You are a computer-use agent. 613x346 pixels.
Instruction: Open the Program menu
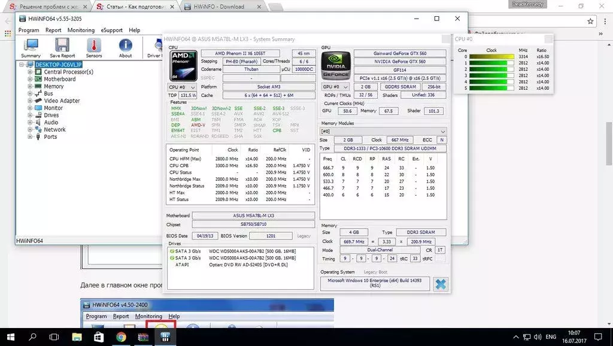[x=29, y=30]
